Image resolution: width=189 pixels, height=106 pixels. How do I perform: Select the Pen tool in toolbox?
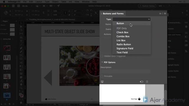(21, 48)
